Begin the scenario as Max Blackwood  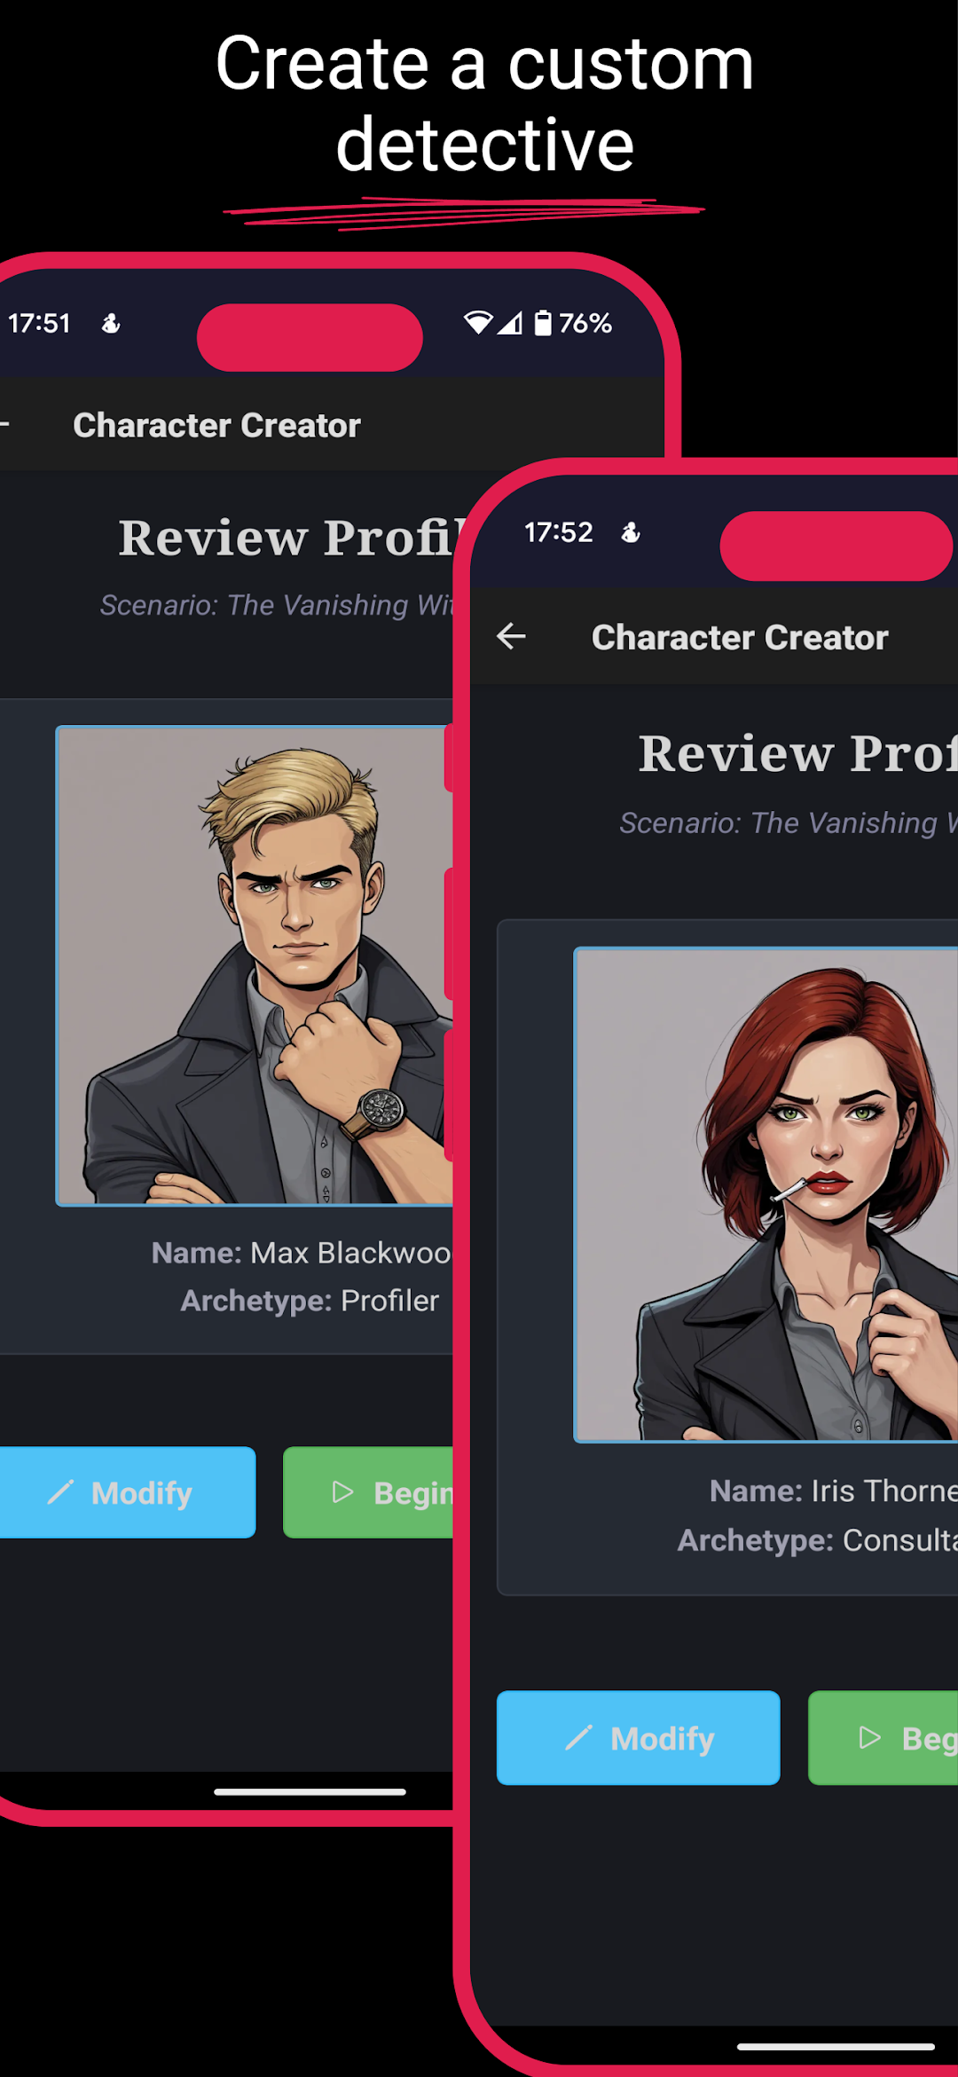(x=368, y=1491)
